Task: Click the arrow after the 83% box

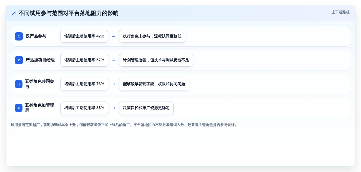Action: 114,108
